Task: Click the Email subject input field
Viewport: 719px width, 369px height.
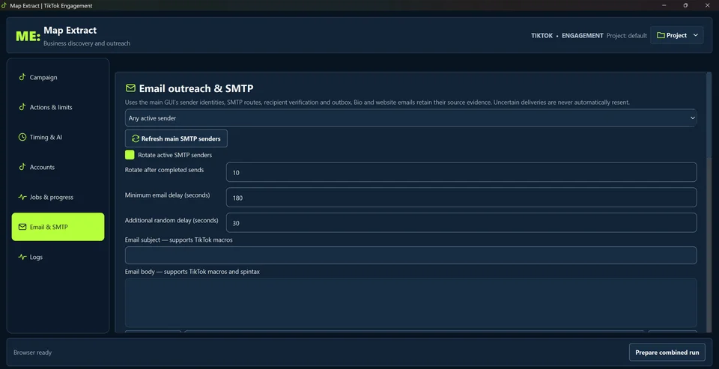Action: coord(411,255)
